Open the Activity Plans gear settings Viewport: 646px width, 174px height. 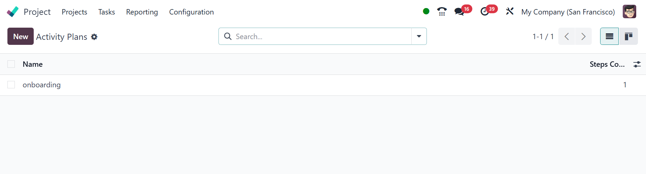point(94,37)
